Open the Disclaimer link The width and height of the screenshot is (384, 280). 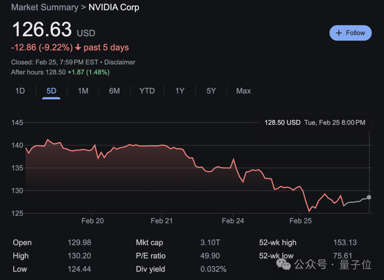coord(120,63)
